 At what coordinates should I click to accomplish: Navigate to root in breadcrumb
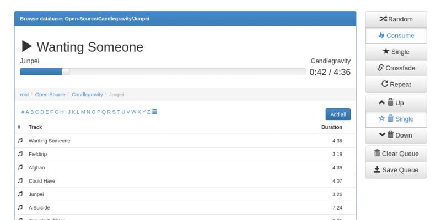[x=24, y=95]
